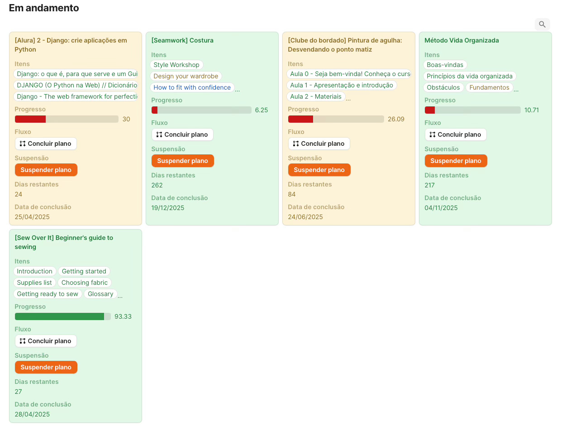Open 'DJANGO (O Python na Web)' tag
561x426 pixels.
click(76, 85)
